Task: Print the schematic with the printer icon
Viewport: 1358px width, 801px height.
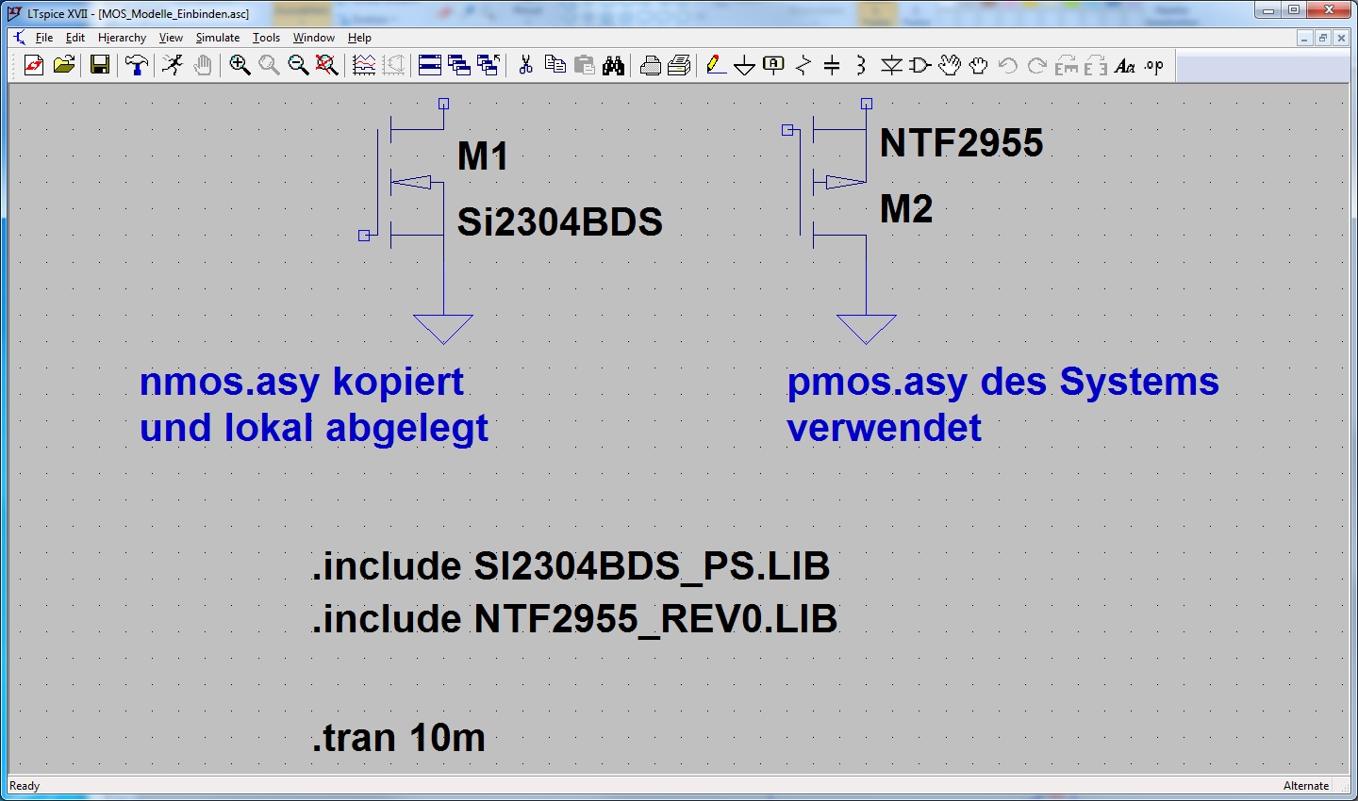Action: [679, 65]
